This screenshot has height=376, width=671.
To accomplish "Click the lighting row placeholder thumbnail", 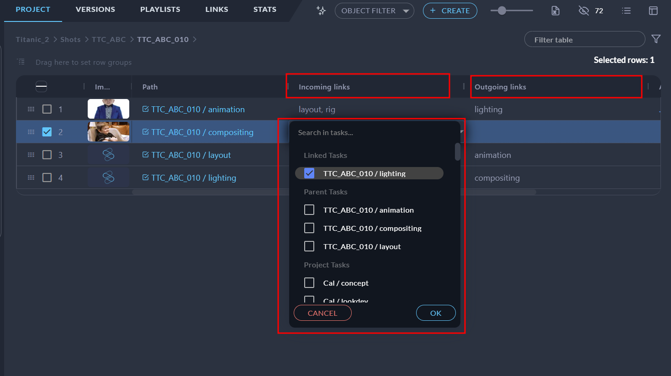I will [x=108, y=178].
